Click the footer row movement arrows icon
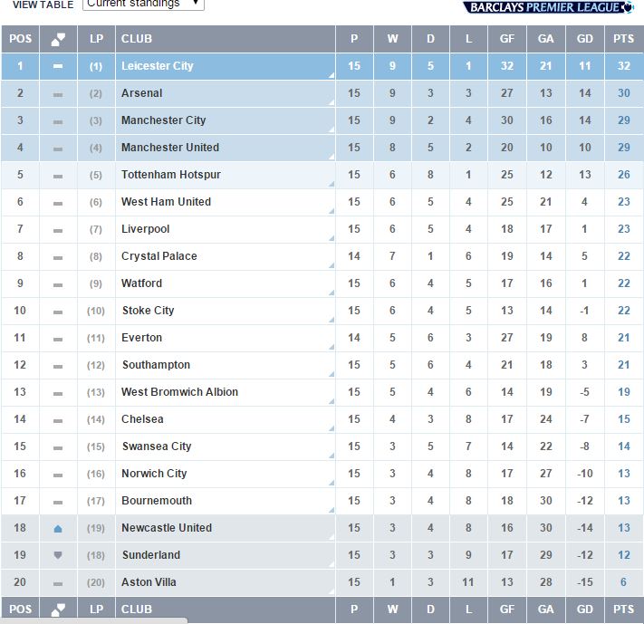Viewport: 644px width, 624px height. 58,610
